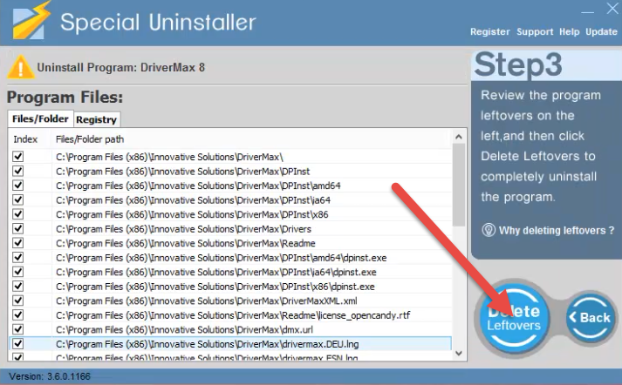
Task: Toggle the DPInst\x86 folder checkbox
Action: click(17, 214)
